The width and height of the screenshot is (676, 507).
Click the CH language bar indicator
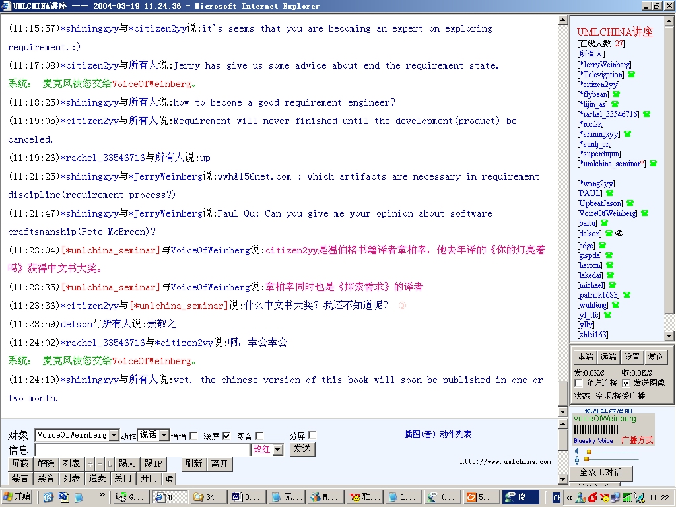pyautogui.click(x=557, y=498)
